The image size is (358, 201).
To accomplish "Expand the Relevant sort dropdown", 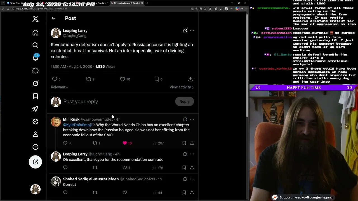I will point(60,87).
